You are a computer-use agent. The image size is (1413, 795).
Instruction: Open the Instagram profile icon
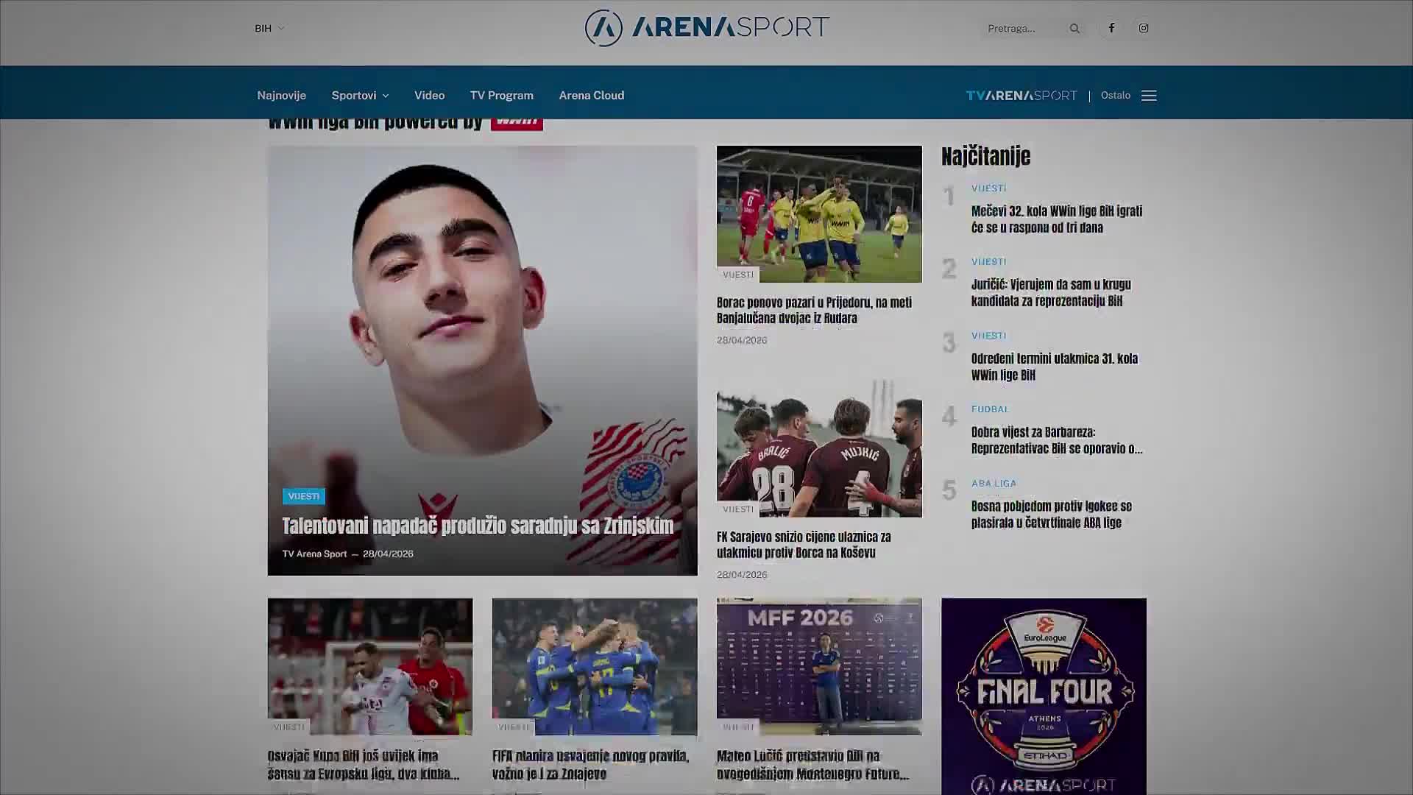point(1144,28)
